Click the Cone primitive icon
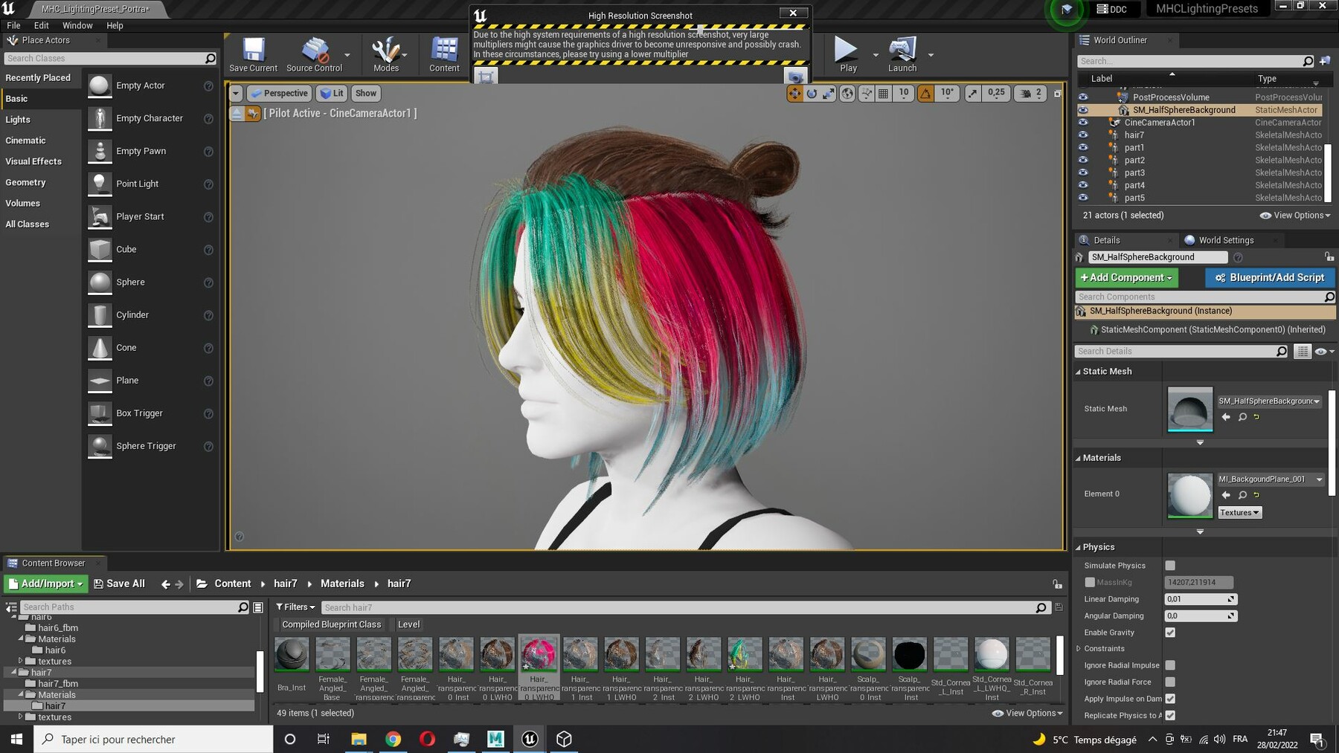Viewport: 1339px width, 753px height. pyautogui.click(x=99, y=347)
